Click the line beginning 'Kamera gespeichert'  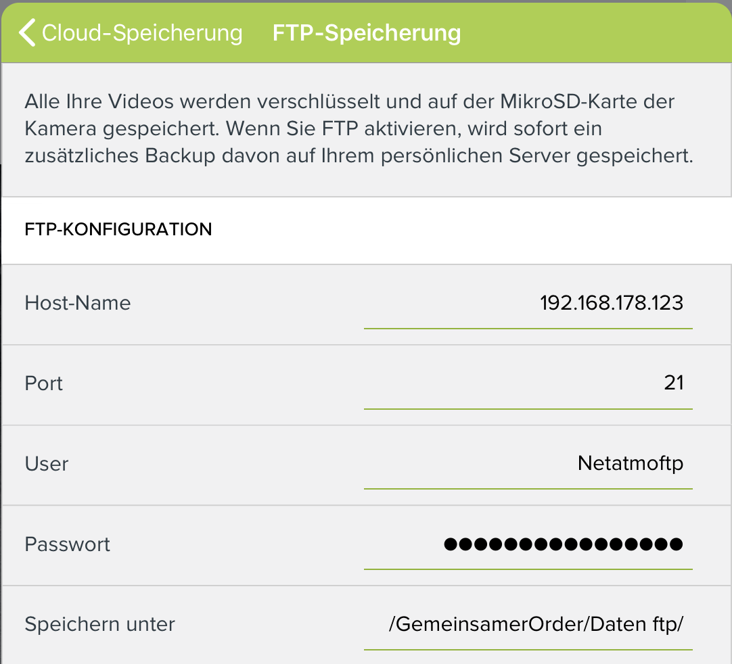pyautogui.click(x=313, y=128)
